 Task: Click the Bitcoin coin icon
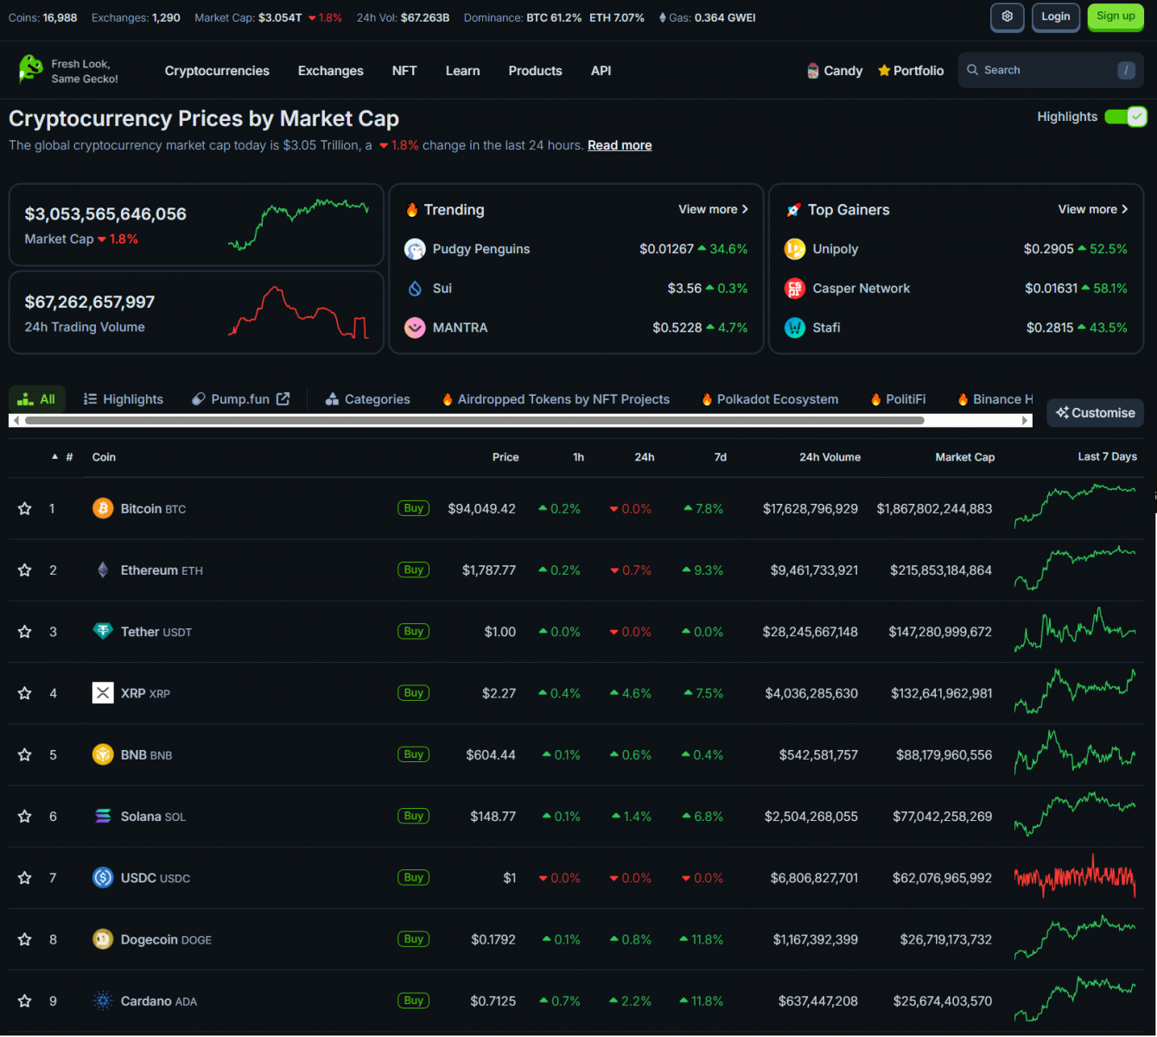click(103, 508)
